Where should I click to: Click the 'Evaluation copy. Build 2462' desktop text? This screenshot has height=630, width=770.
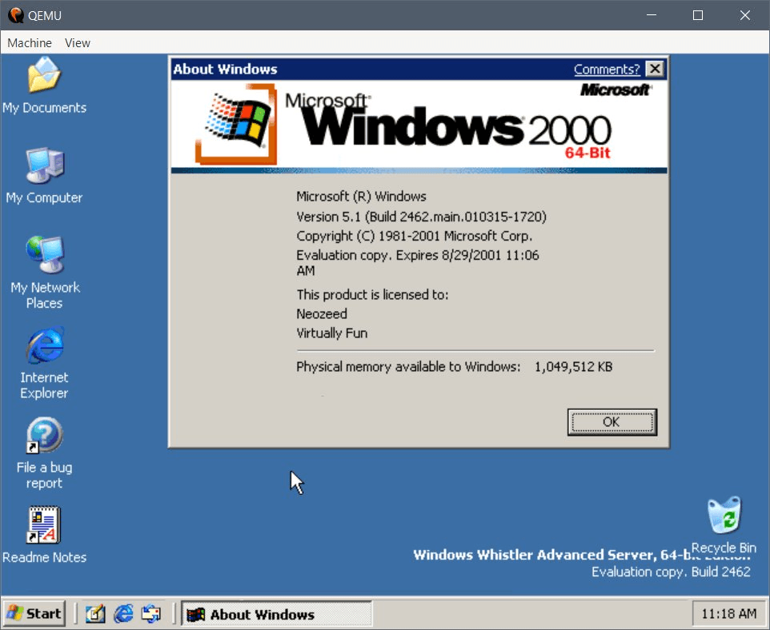[x=671, y=572]
